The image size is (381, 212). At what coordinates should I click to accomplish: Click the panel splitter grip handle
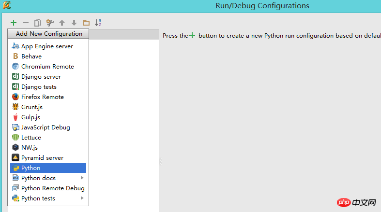point(161,161)
